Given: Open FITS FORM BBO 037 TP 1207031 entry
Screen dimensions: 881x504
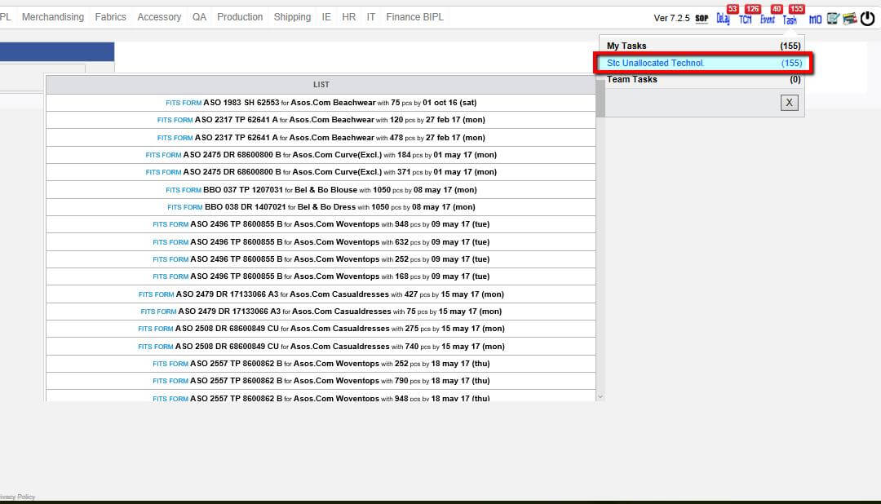Looking at the screenshot, I should coord(321,190).
